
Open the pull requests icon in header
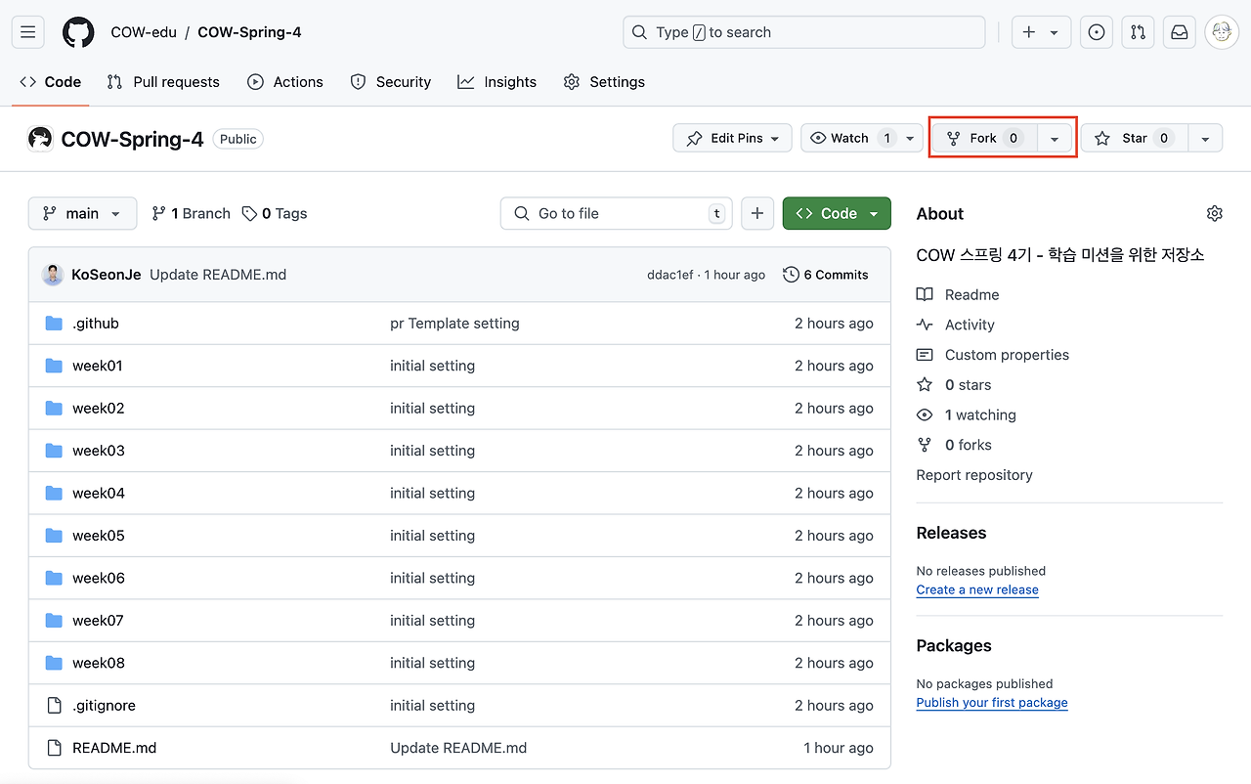(1138, 32)
